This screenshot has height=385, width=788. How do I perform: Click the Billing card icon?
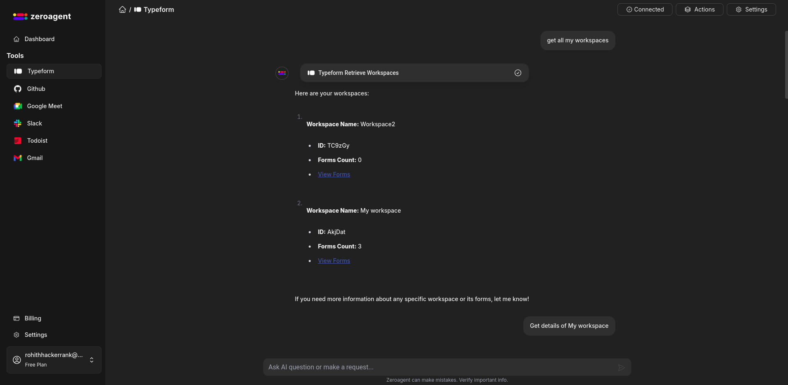click(16, 318)
